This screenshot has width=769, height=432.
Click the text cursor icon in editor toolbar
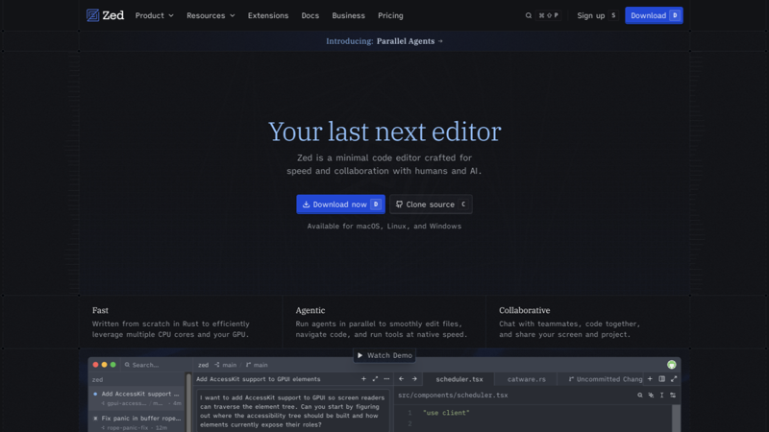point(661,396)
